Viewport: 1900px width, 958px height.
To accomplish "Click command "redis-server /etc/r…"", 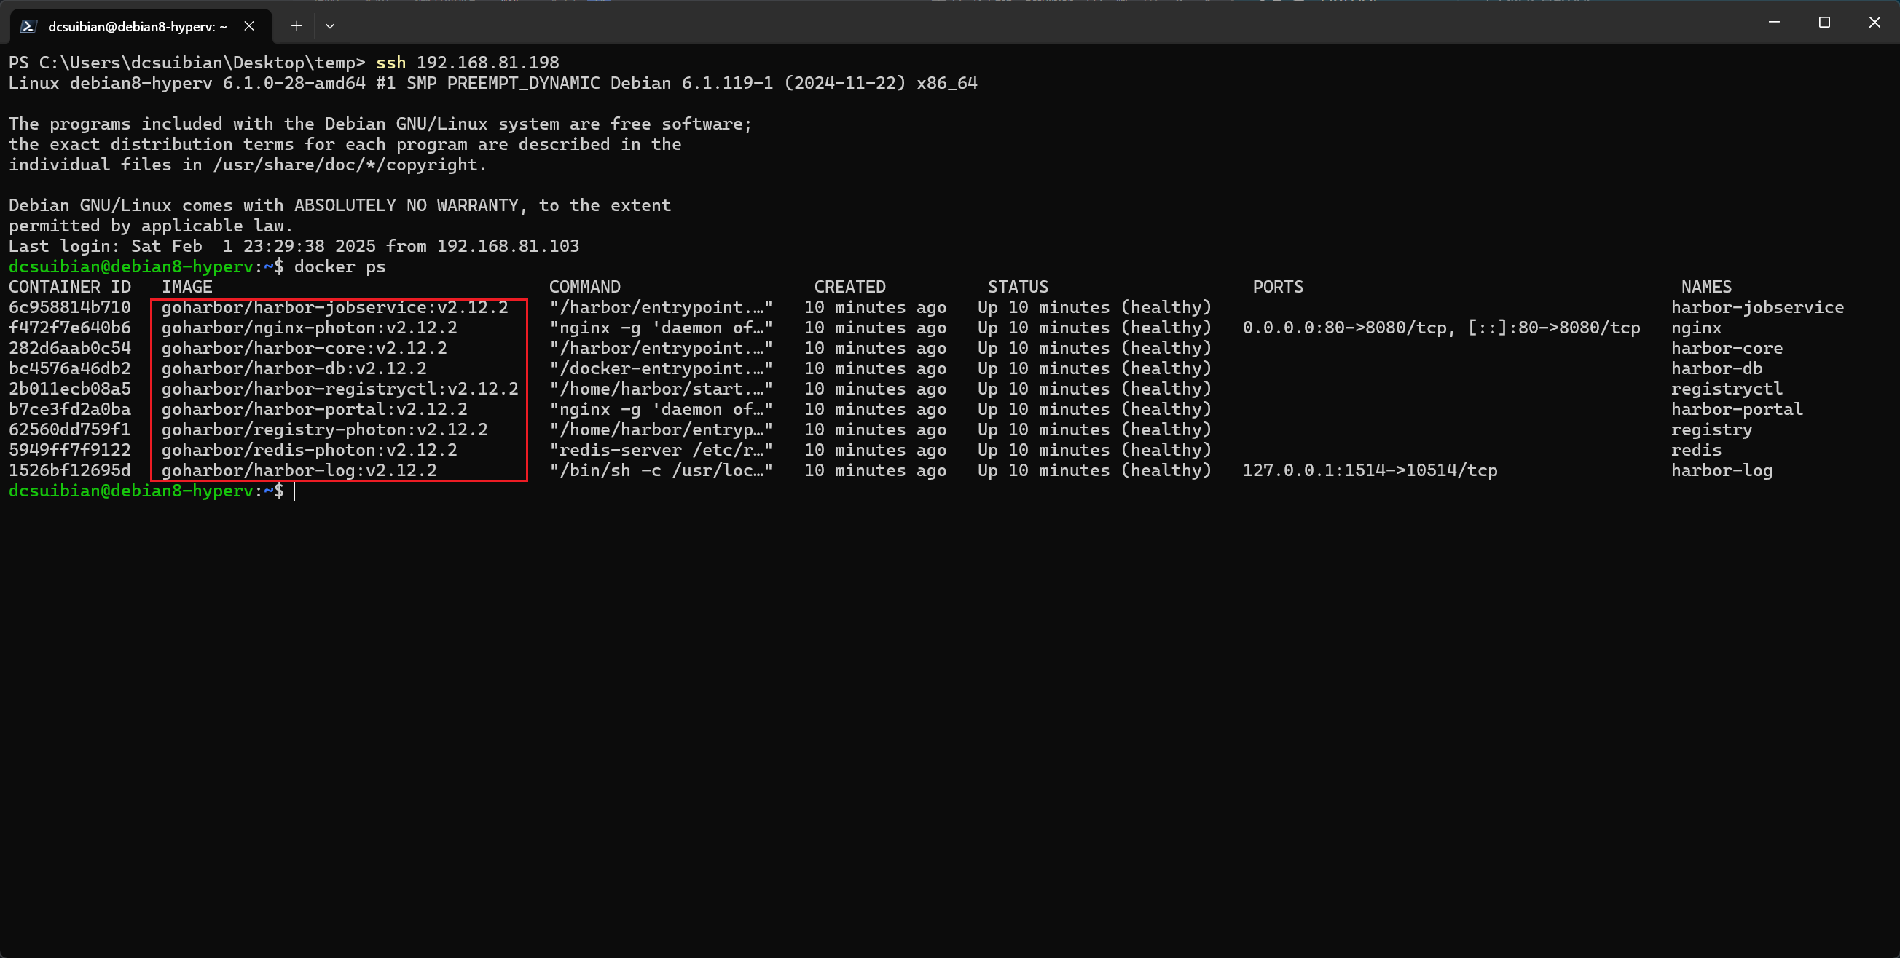I will [x=661, y=451].
